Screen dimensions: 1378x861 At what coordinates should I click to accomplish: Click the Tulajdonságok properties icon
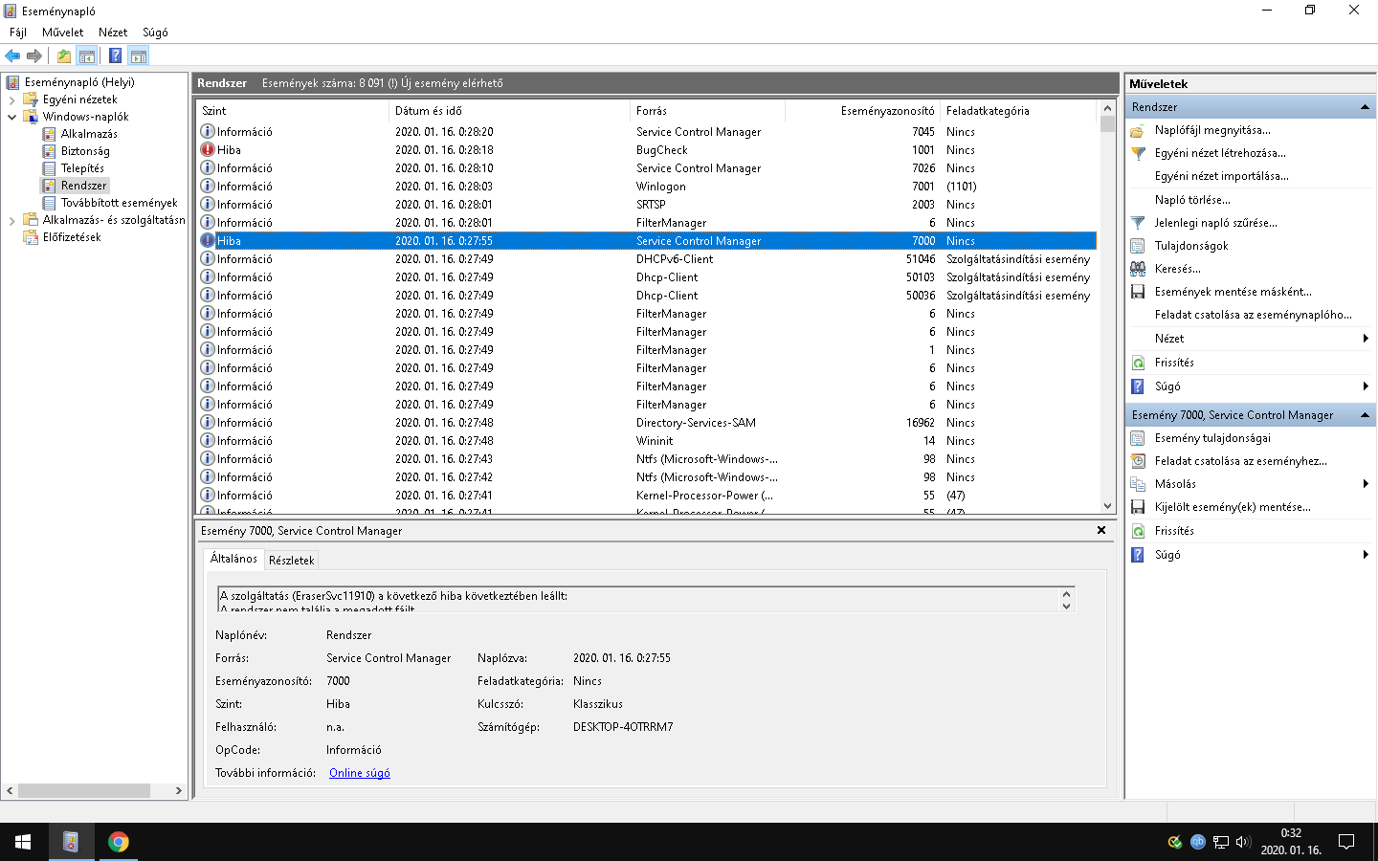(x=1138, y=246)
